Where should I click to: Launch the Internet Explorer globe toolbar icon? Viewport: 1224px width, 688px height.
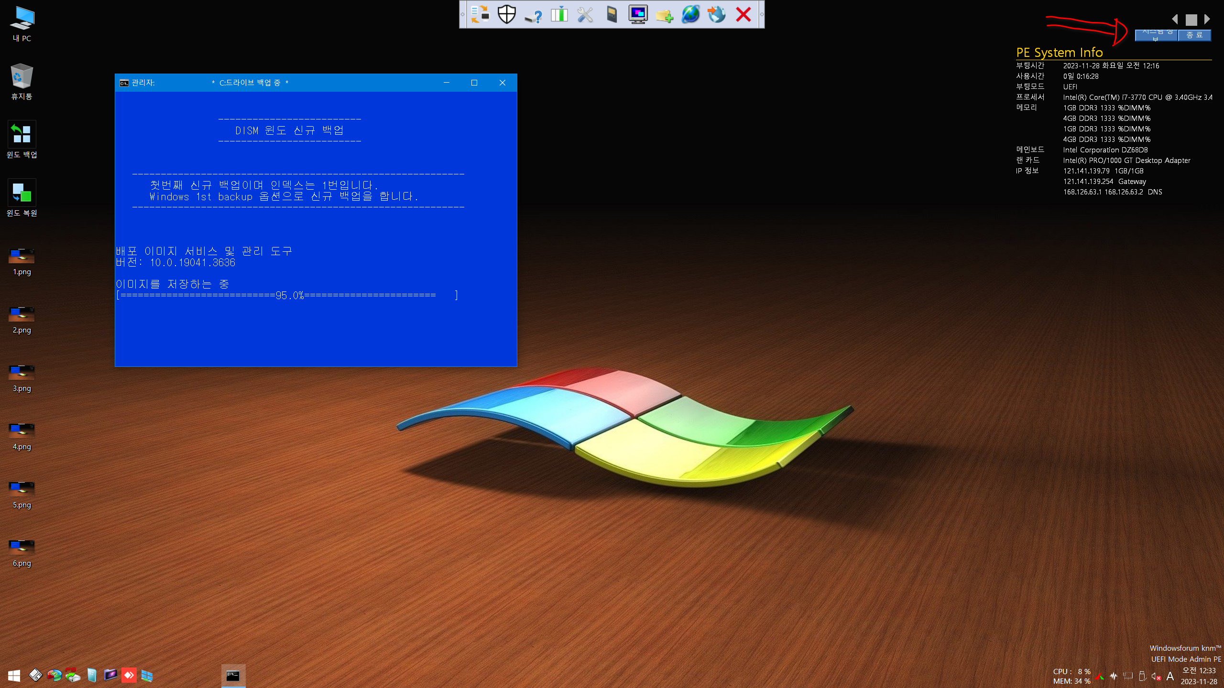[x=690, y=14]
